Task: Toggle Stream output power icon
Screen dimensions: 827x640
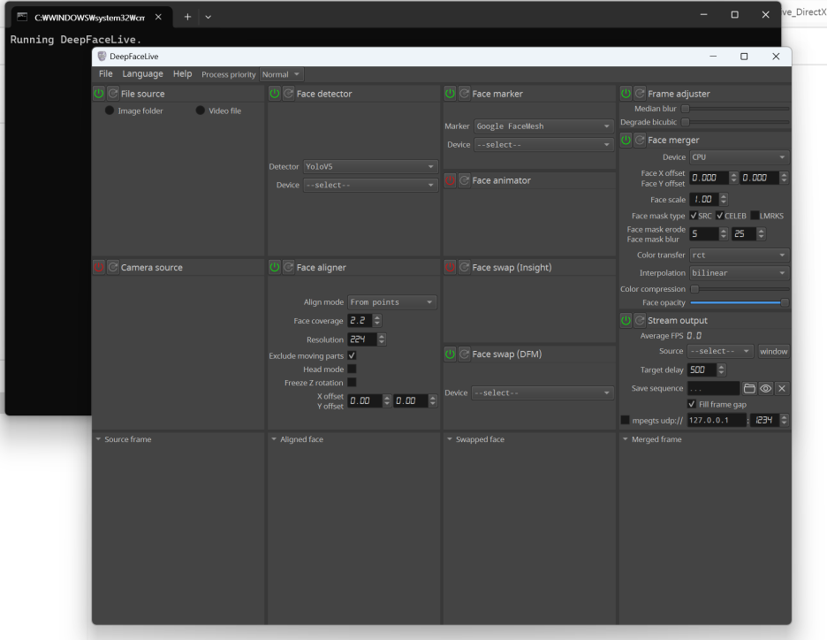Action: tap(626, 320)
